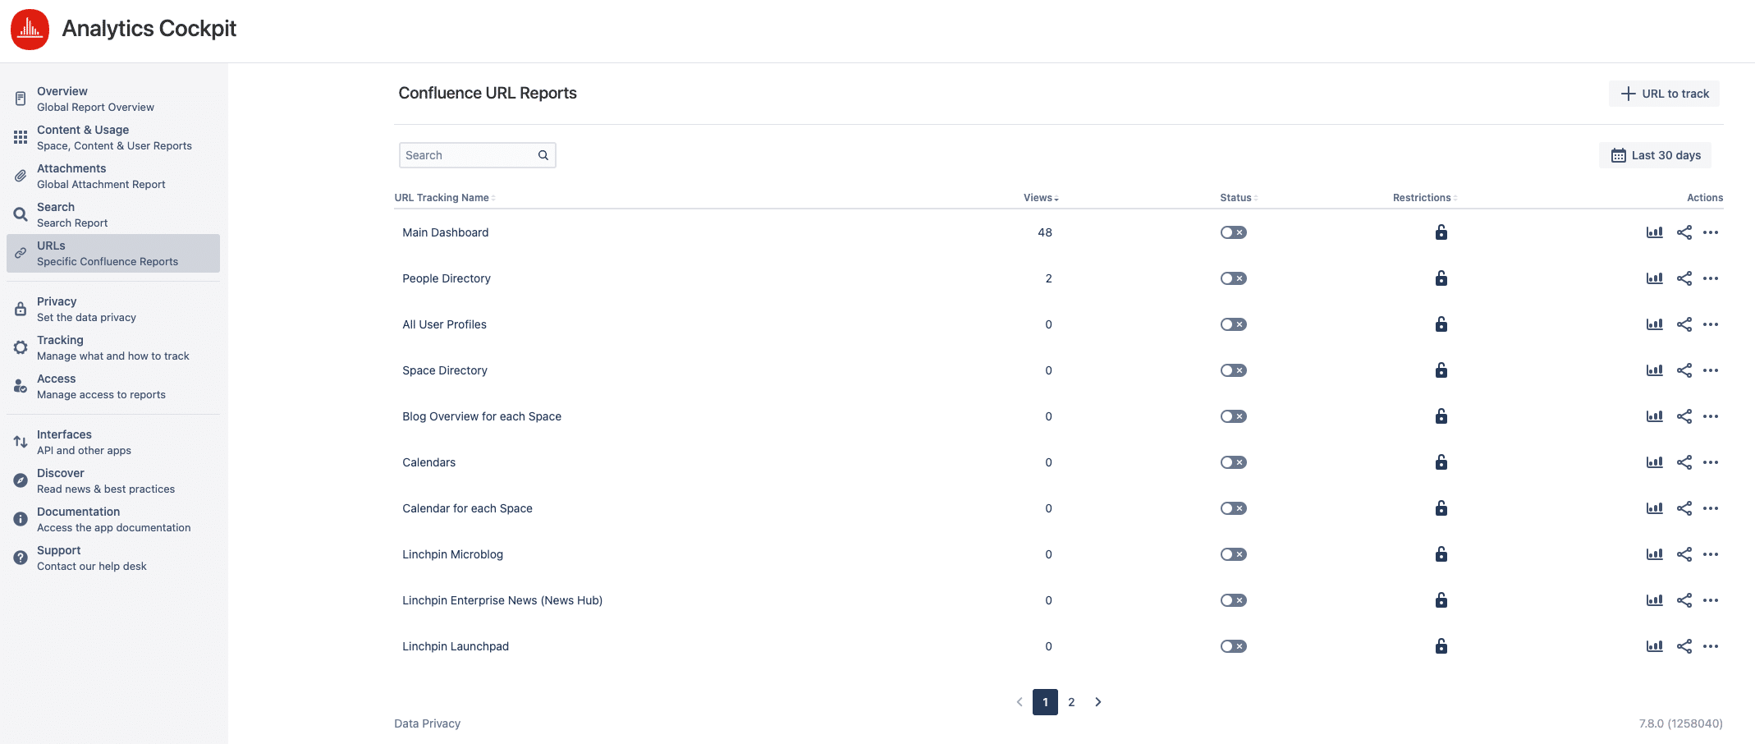1755x744 pixels.
Task: Open chart report for People Directory
Action: 1655,278
